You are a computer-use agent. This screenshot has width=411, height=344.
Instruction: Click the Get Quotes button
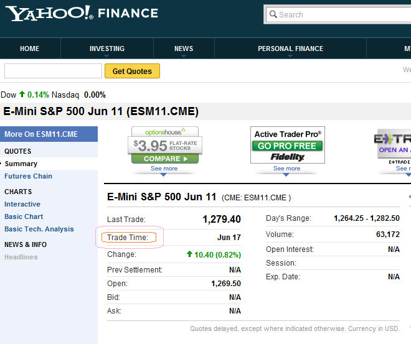click(132, 72)
